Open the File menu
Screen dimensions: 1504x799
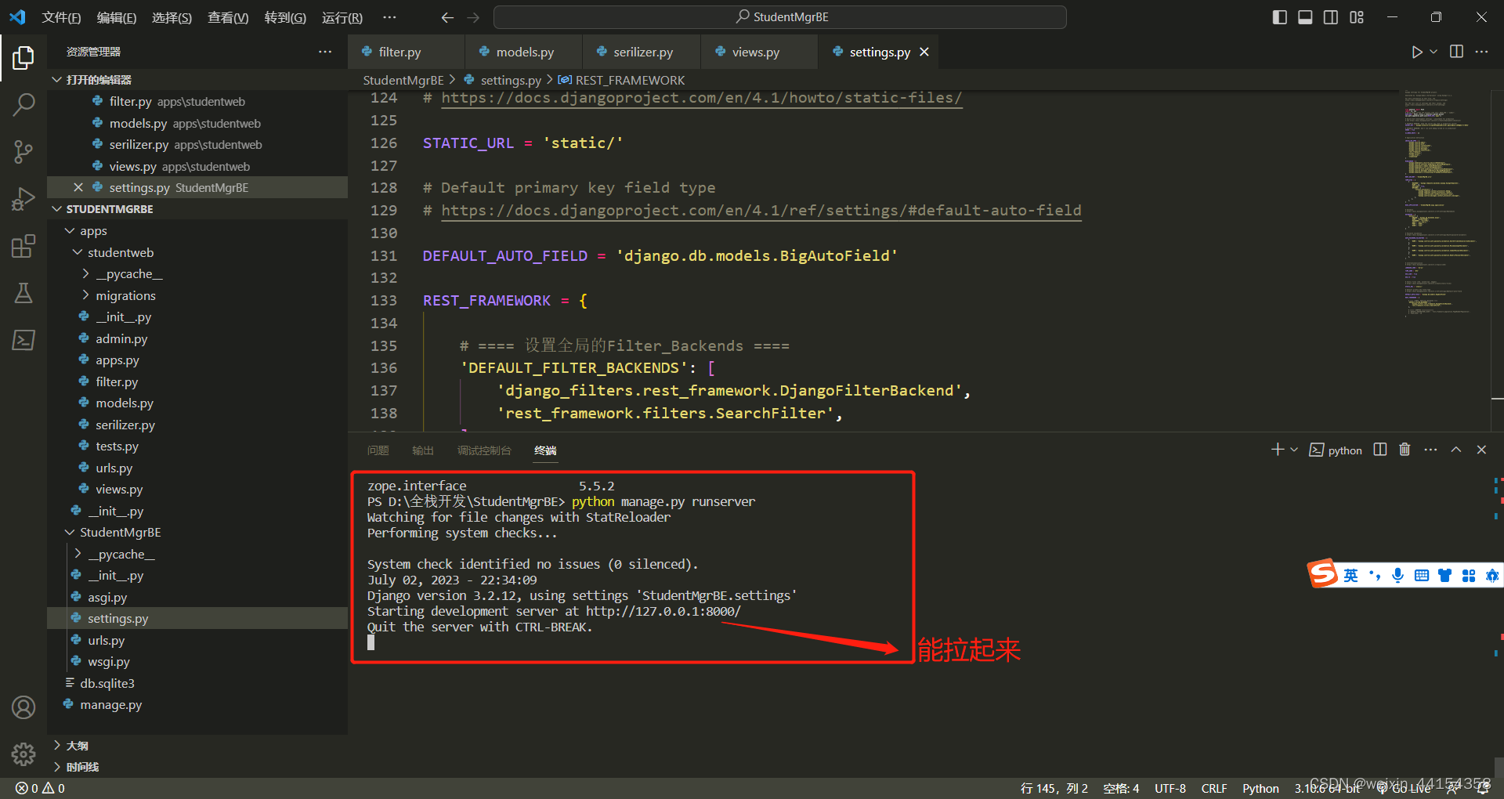(x=61, y=17)
